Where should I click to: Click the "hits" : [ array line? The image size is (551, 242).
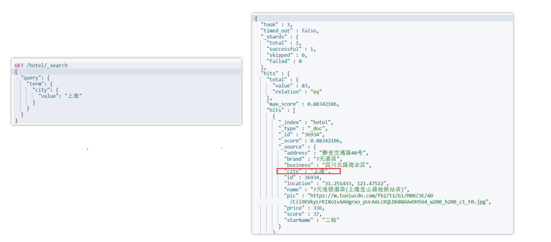(281, 110)
